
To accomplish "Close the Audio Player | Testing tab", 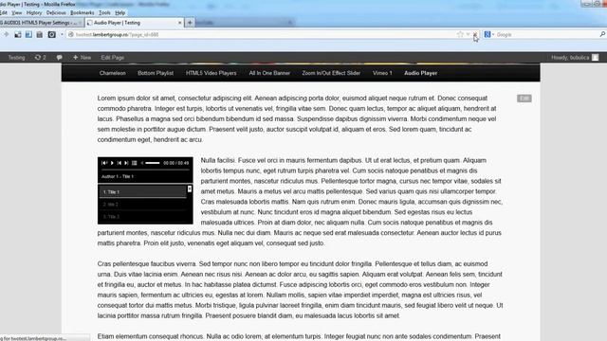I will [x=179, y=23].
